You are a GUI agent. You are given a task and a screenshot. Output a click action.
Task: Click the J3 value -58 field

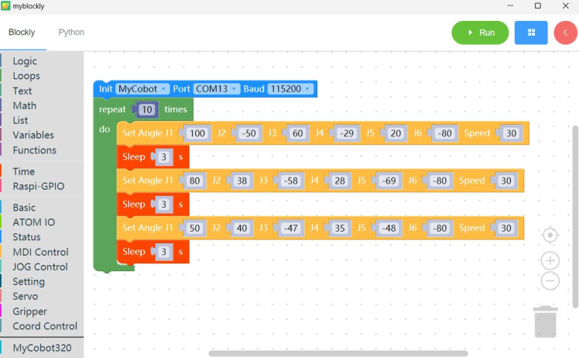[290, 181]
